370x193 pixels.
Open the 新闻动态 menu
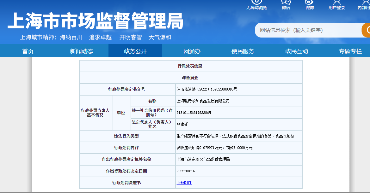pos(81,51)
